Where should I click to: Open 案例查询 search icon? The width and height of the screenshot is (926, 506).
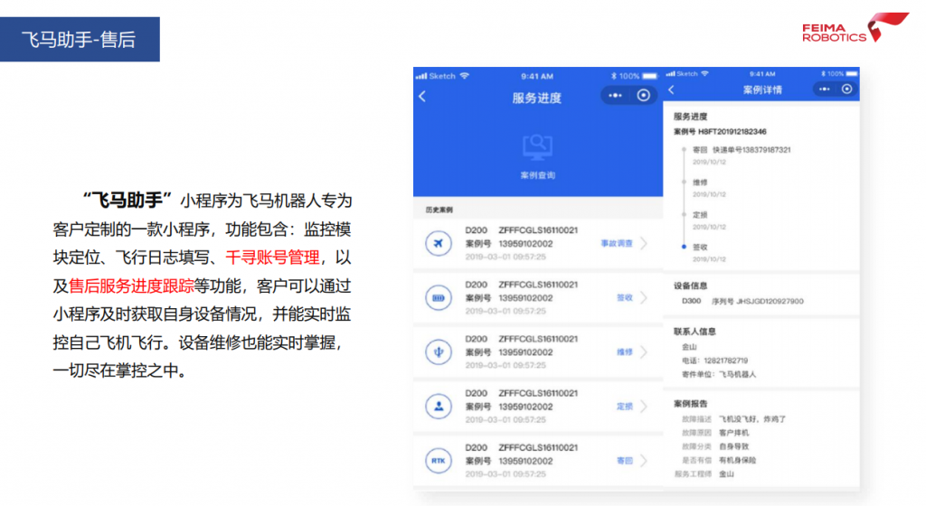click(x=537, y=147)
